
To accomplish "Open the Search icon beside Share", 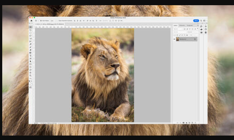I will coord(201,21).
